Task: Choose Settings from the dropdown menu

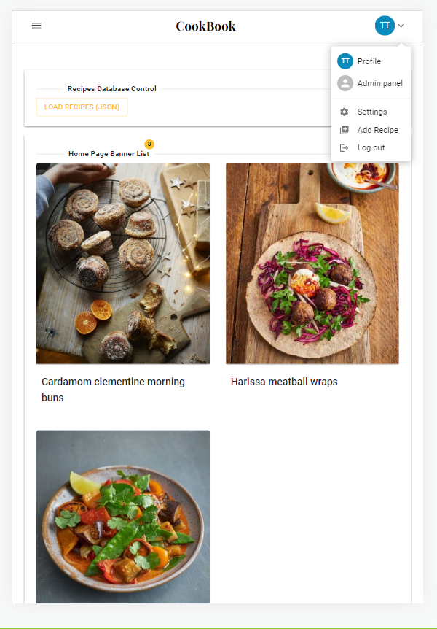Action: click(x=371, y=112)
